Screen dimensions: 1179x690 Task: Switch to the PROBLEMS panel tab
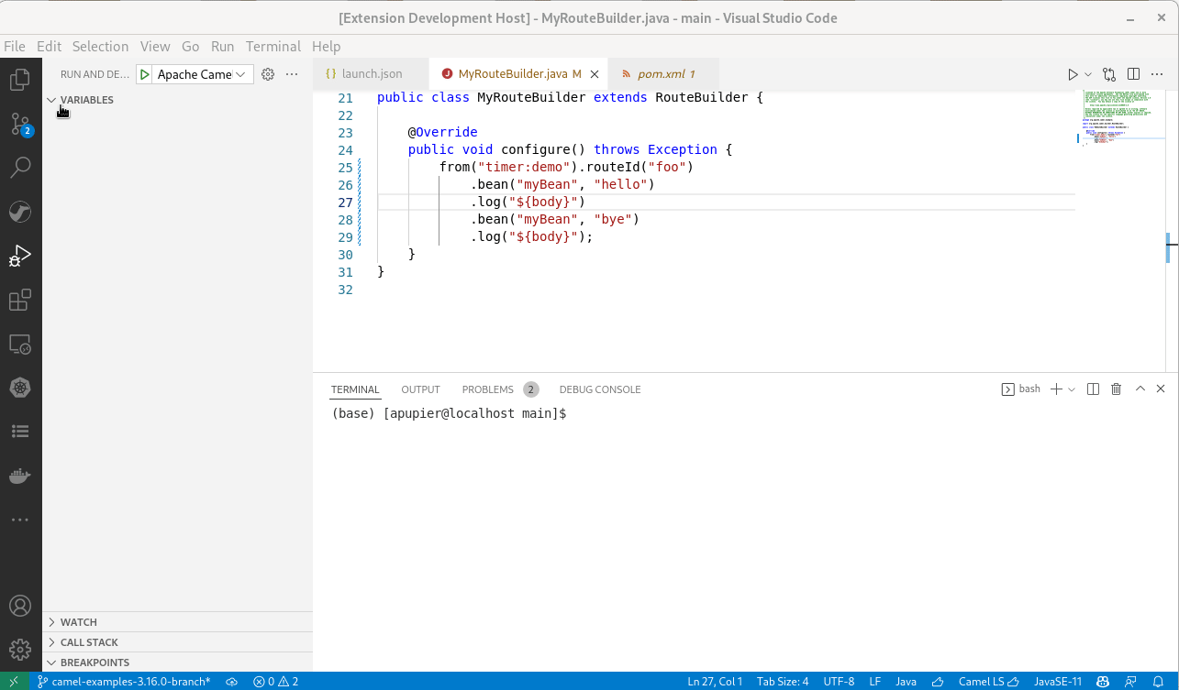click(487, 389)
